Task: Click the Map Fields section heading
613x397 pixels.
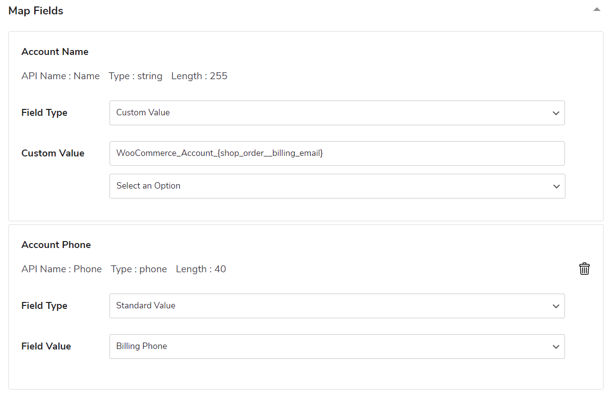Action: [x=36, y=11]
